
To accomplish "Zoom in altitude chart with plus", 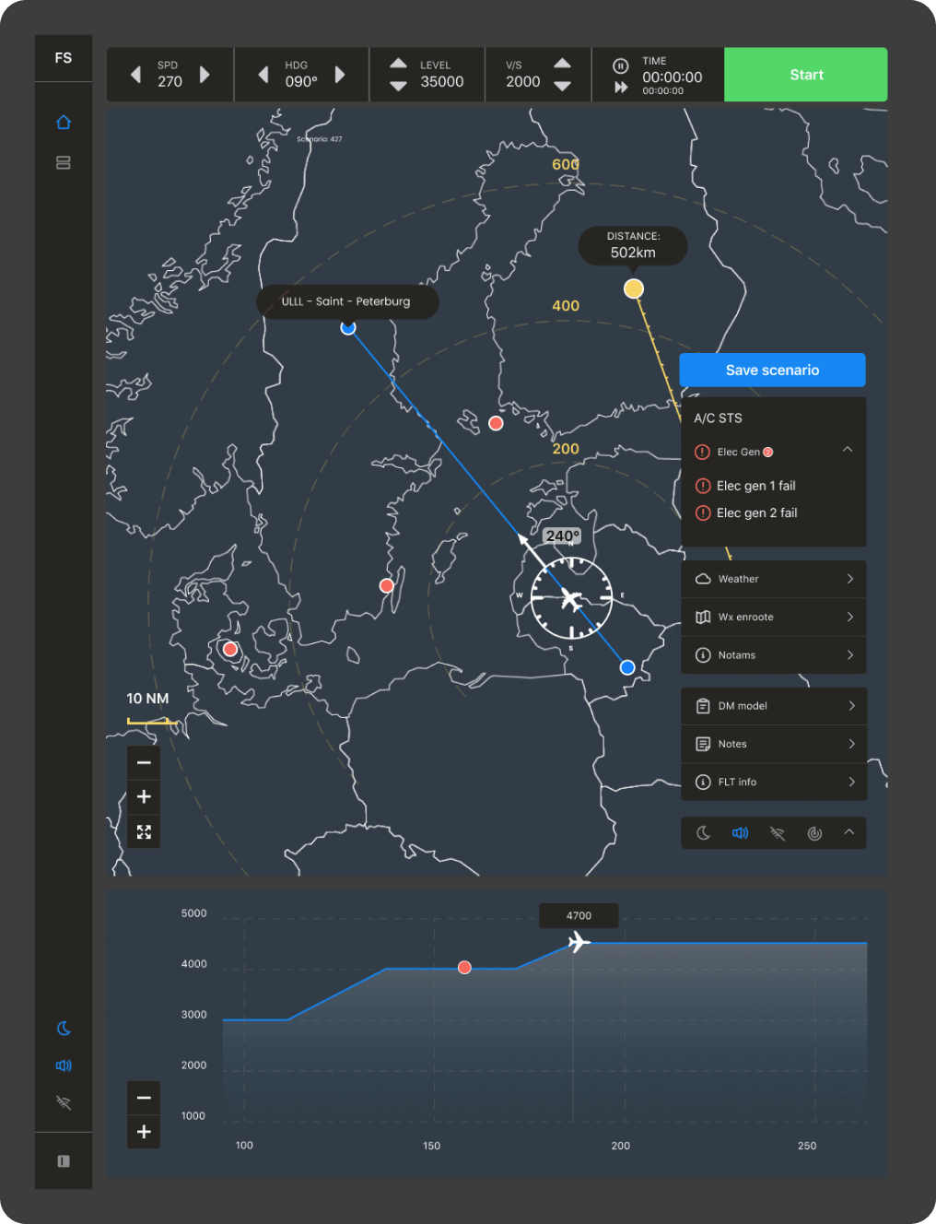I will (144, 1132).
